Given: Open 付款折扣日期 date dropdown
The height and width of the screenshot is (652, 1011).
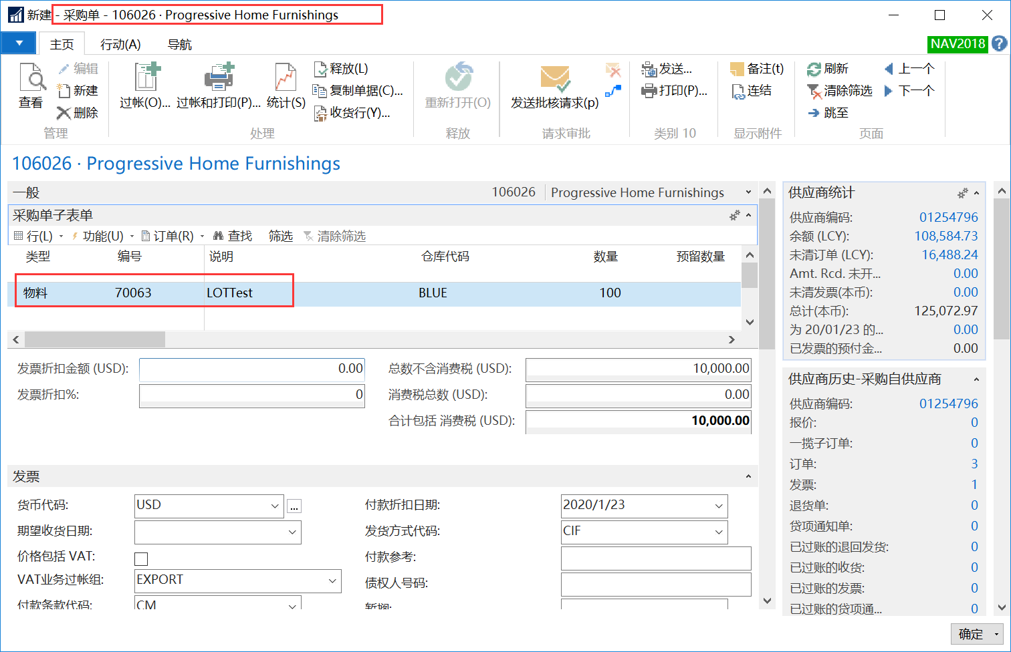Looking at the screenshot, I should [x=719, y=506].
